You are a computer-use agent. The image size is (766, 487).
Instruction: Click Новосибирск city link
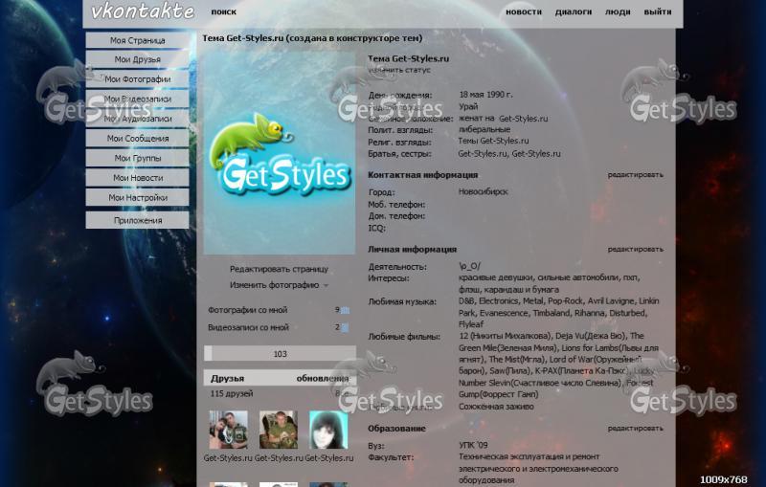[x=483, y=191]
